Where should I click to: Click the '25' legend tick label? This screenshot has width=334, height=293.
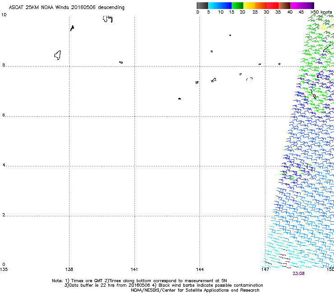pos(255,12)
